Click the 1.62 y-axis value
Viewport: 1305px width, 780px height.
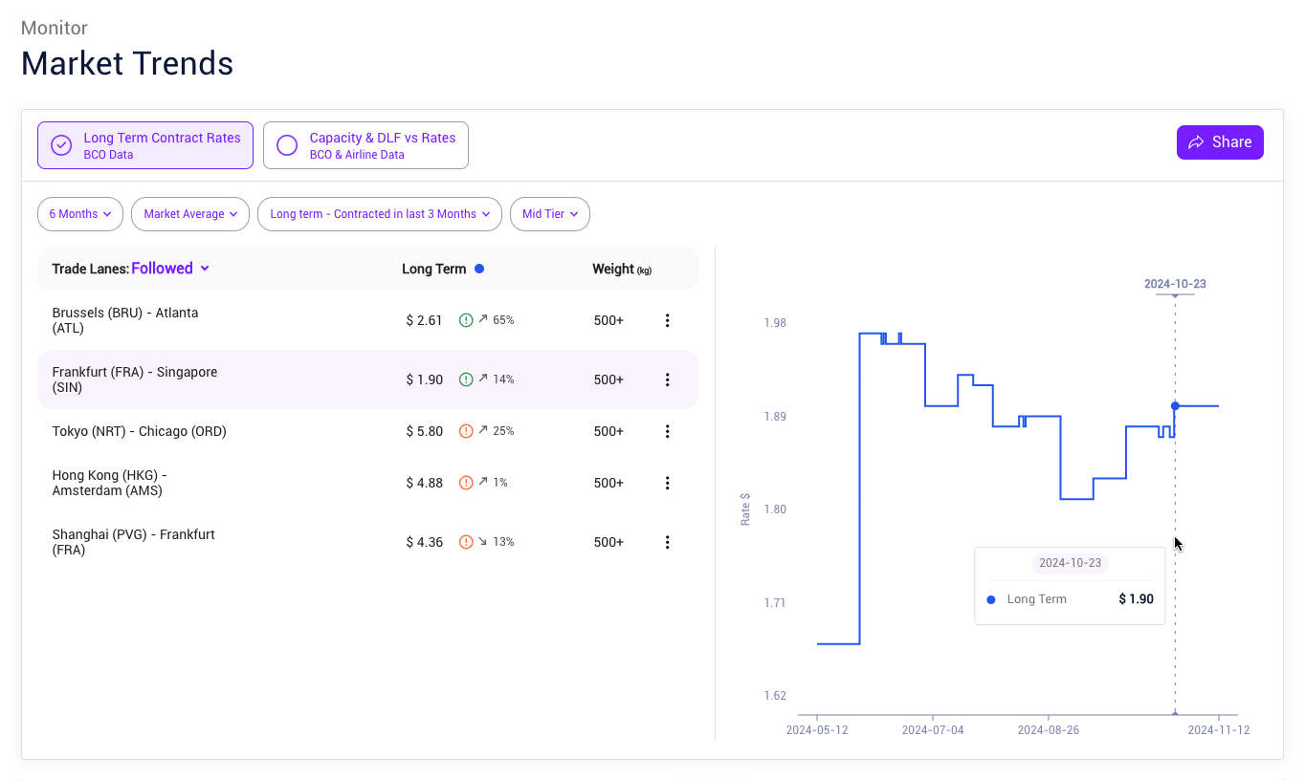pos(775,696)
